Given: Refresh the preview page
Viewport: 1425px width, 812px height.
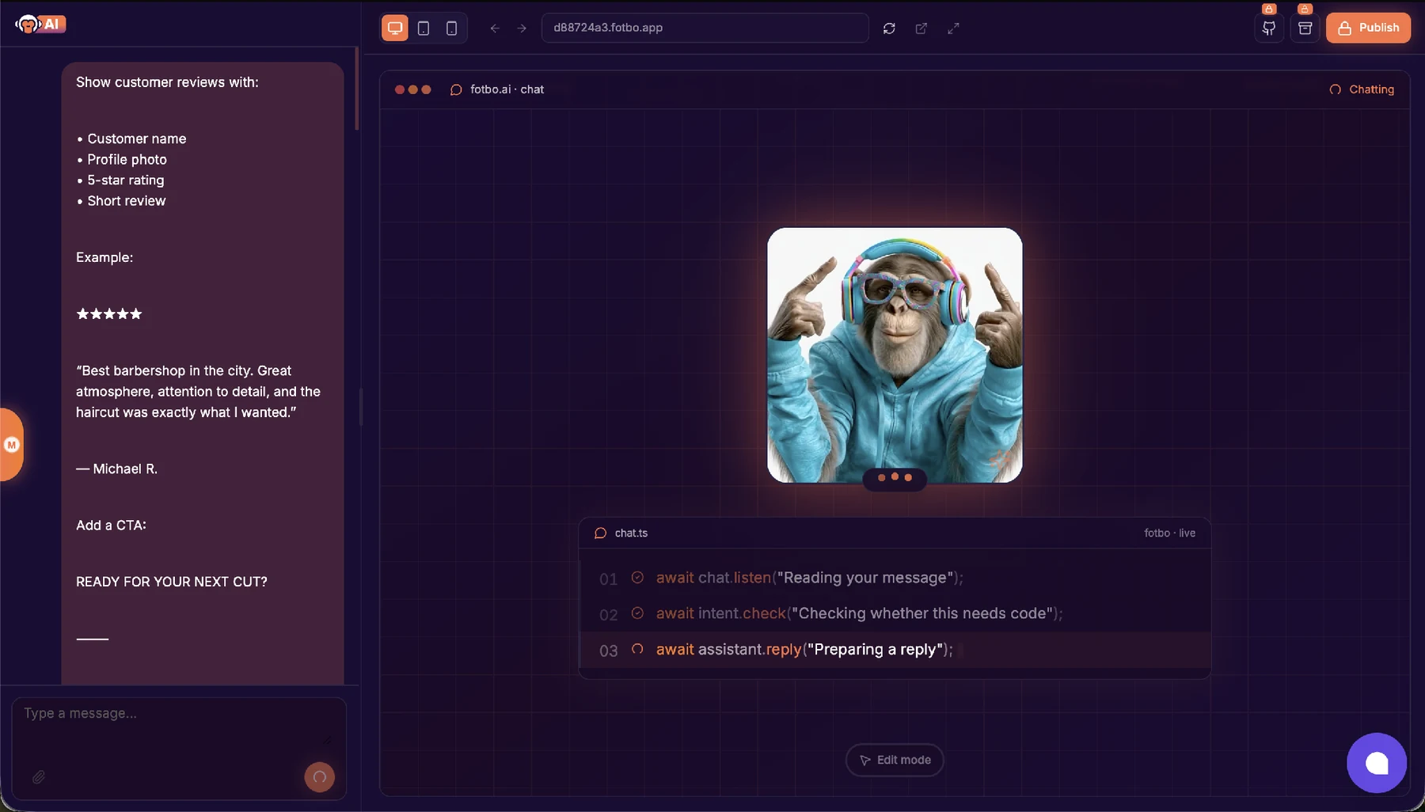Looking at the screenshot, I should 889,28.
